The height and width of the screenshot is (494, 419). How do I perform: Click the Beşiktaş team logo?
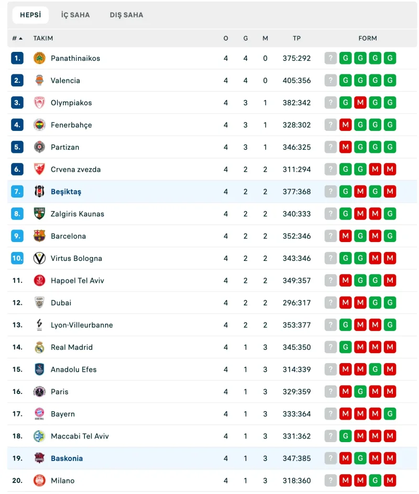pyautogui.click(x=39, y=192)
